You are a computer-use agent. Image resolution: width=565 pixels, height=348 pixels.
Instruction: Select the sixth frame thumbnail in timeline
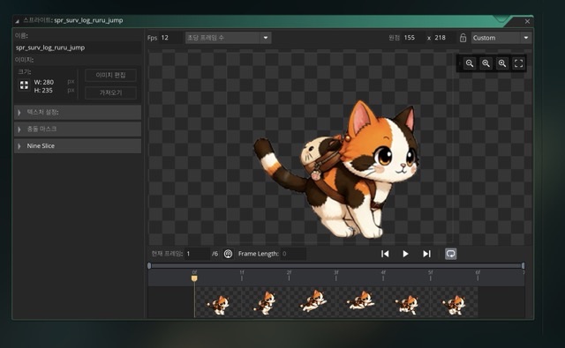tap(454, 302)
